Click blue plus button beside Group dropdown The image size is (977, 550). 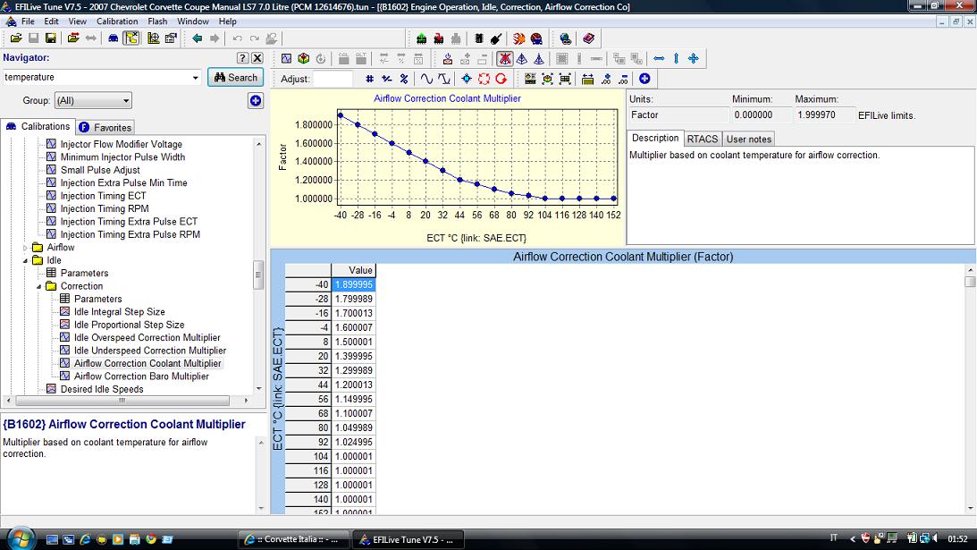[x=256, y=100]
